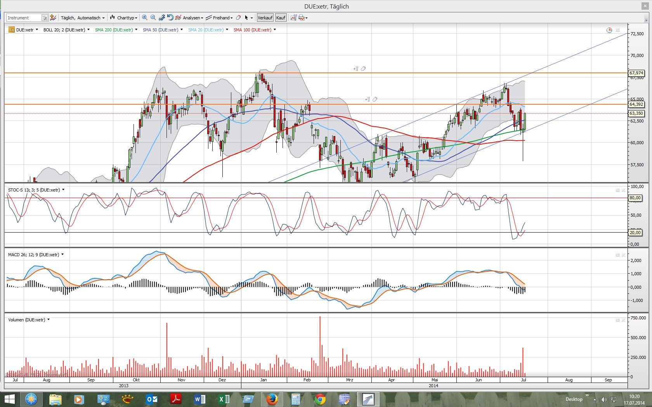Screen dimensions: 652x407
Task: Launch Outlook from the taskbar
Action: (152, 399)
